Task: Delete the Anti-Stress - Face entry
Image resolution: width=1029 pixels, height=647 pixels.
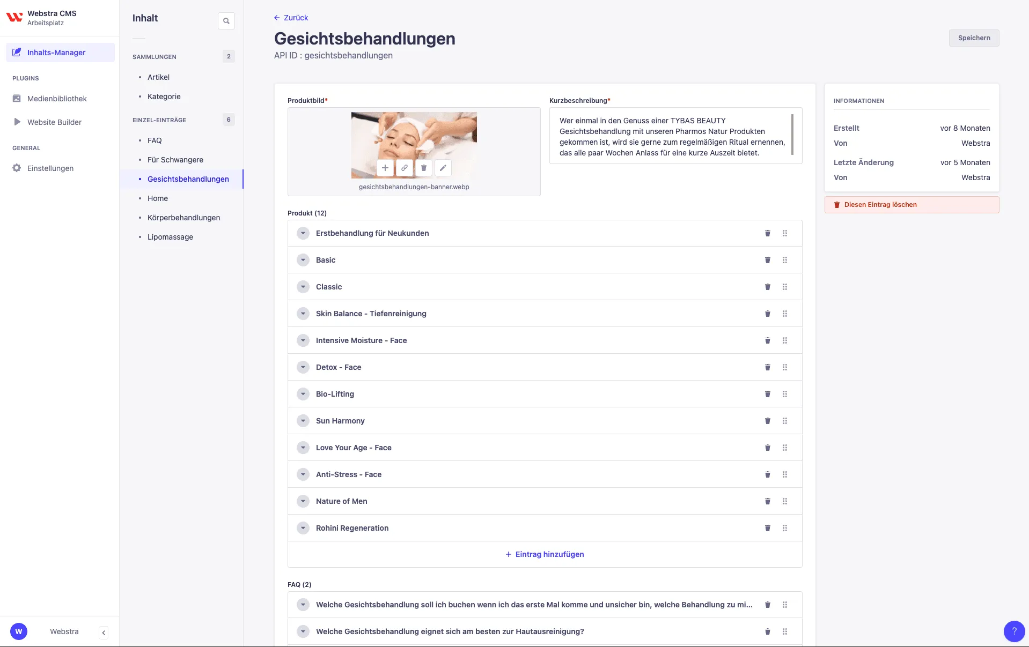Action: coord(768,474)
